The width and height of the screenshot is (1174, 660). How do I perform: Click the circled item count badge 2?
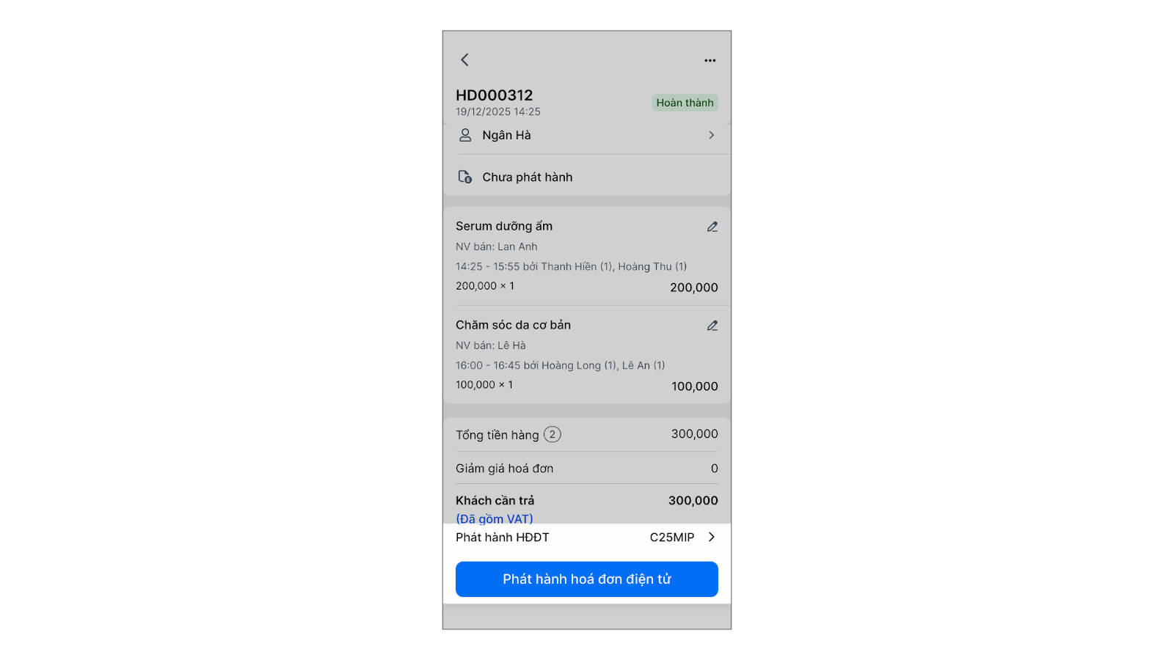[x=553, y=434]
